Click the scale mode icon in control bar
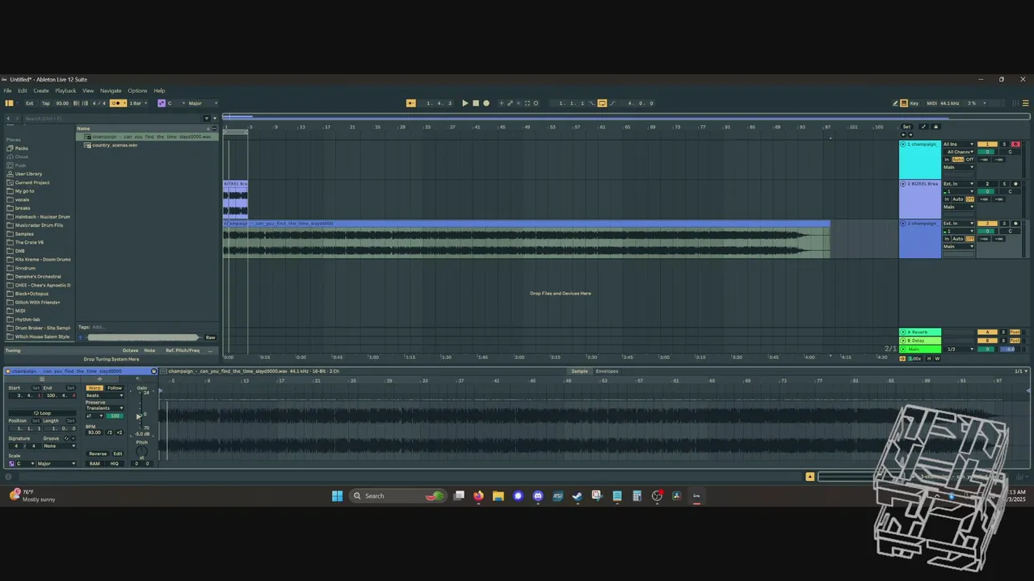Image resolution: width=1034 pixels, height=581 pixels. [x=161, y=103]
